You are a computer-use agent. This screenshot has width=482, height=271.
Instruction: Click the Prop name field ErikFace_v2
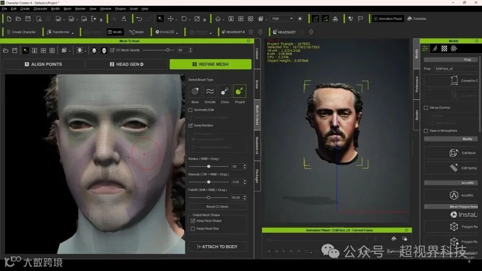[456, 69]
